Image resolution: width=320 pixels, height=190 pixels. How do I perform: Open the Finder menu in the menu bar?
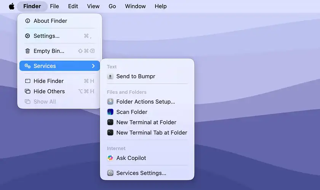[32, 6]
